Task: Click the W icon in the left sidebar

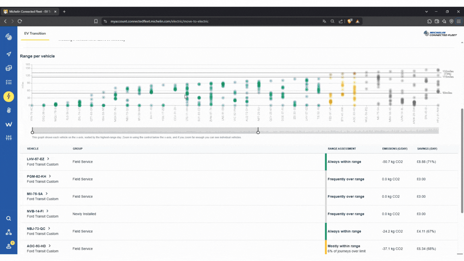Action: (x=8, y=124)
